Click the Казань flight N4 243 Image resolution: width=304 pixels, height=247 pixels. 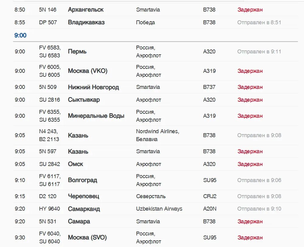(x=78, y=135)
